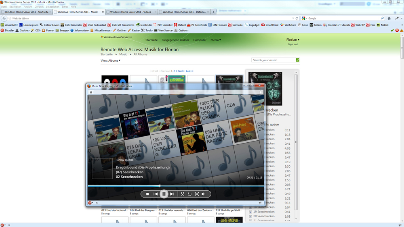
Task: Click the browser back arrow
Action: (x=4, y=18)
